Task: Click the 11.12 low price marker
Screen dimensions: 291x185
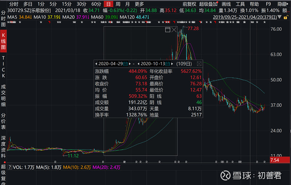Action: [73, 156]
